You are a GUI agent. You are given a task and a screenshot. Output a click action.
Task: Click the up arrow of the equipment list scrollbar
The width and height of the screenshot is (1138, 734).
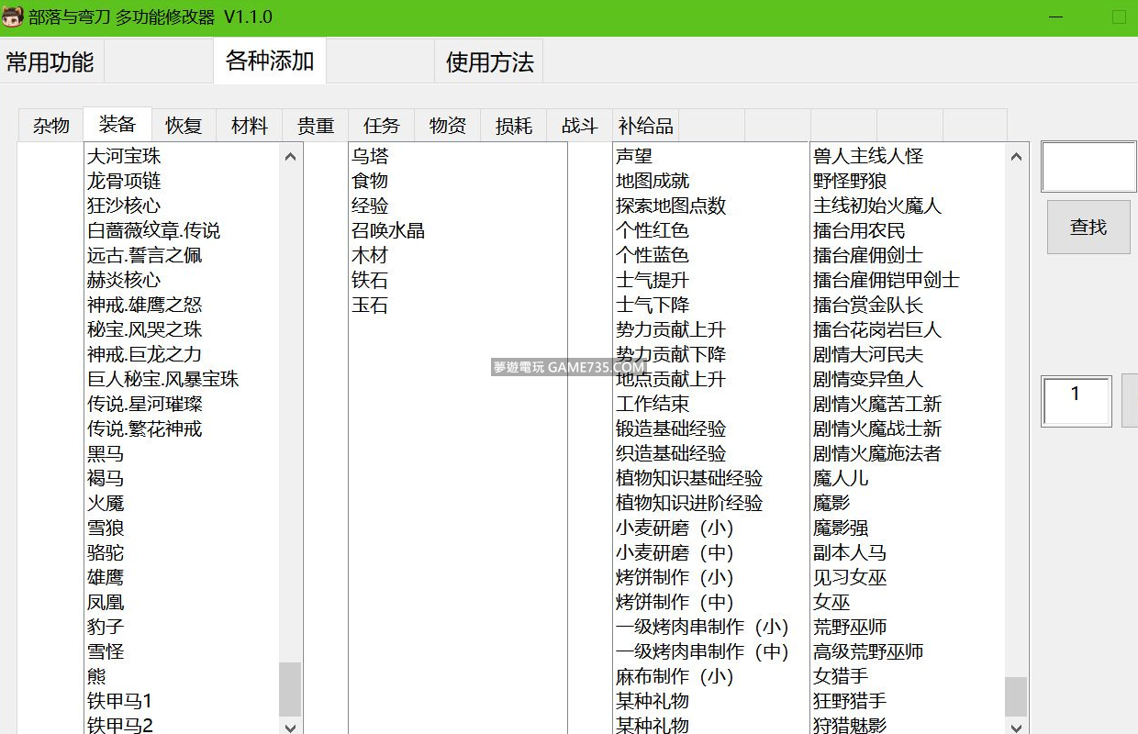[x=290, y=157]
